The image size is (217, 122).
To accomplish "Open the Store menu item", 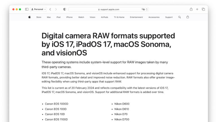I will (39, 17).
